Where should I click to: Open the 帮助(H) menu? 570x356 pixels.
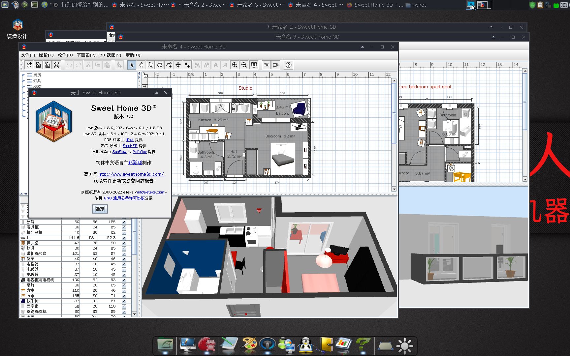coord(133,55)
